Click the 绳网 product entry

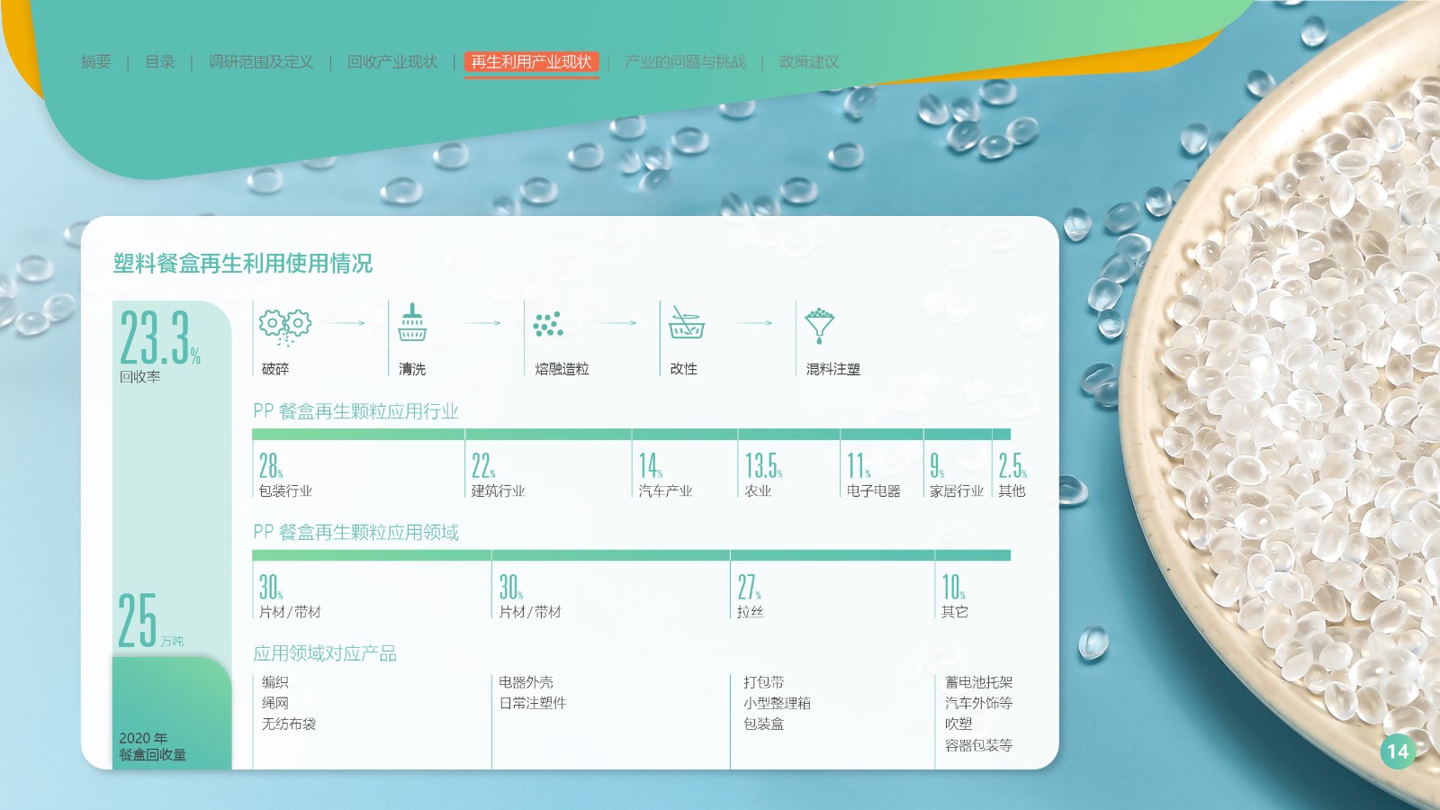pyautogui.click(x=275, y=703)
